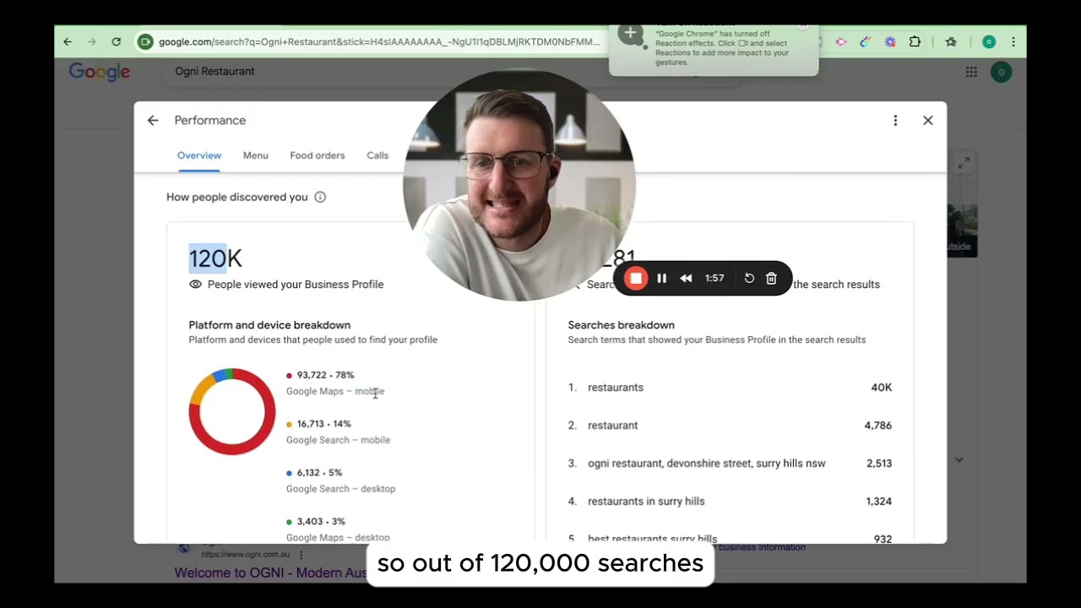
Task: Open the Chrome three-dot menu
Action: 1013,41
